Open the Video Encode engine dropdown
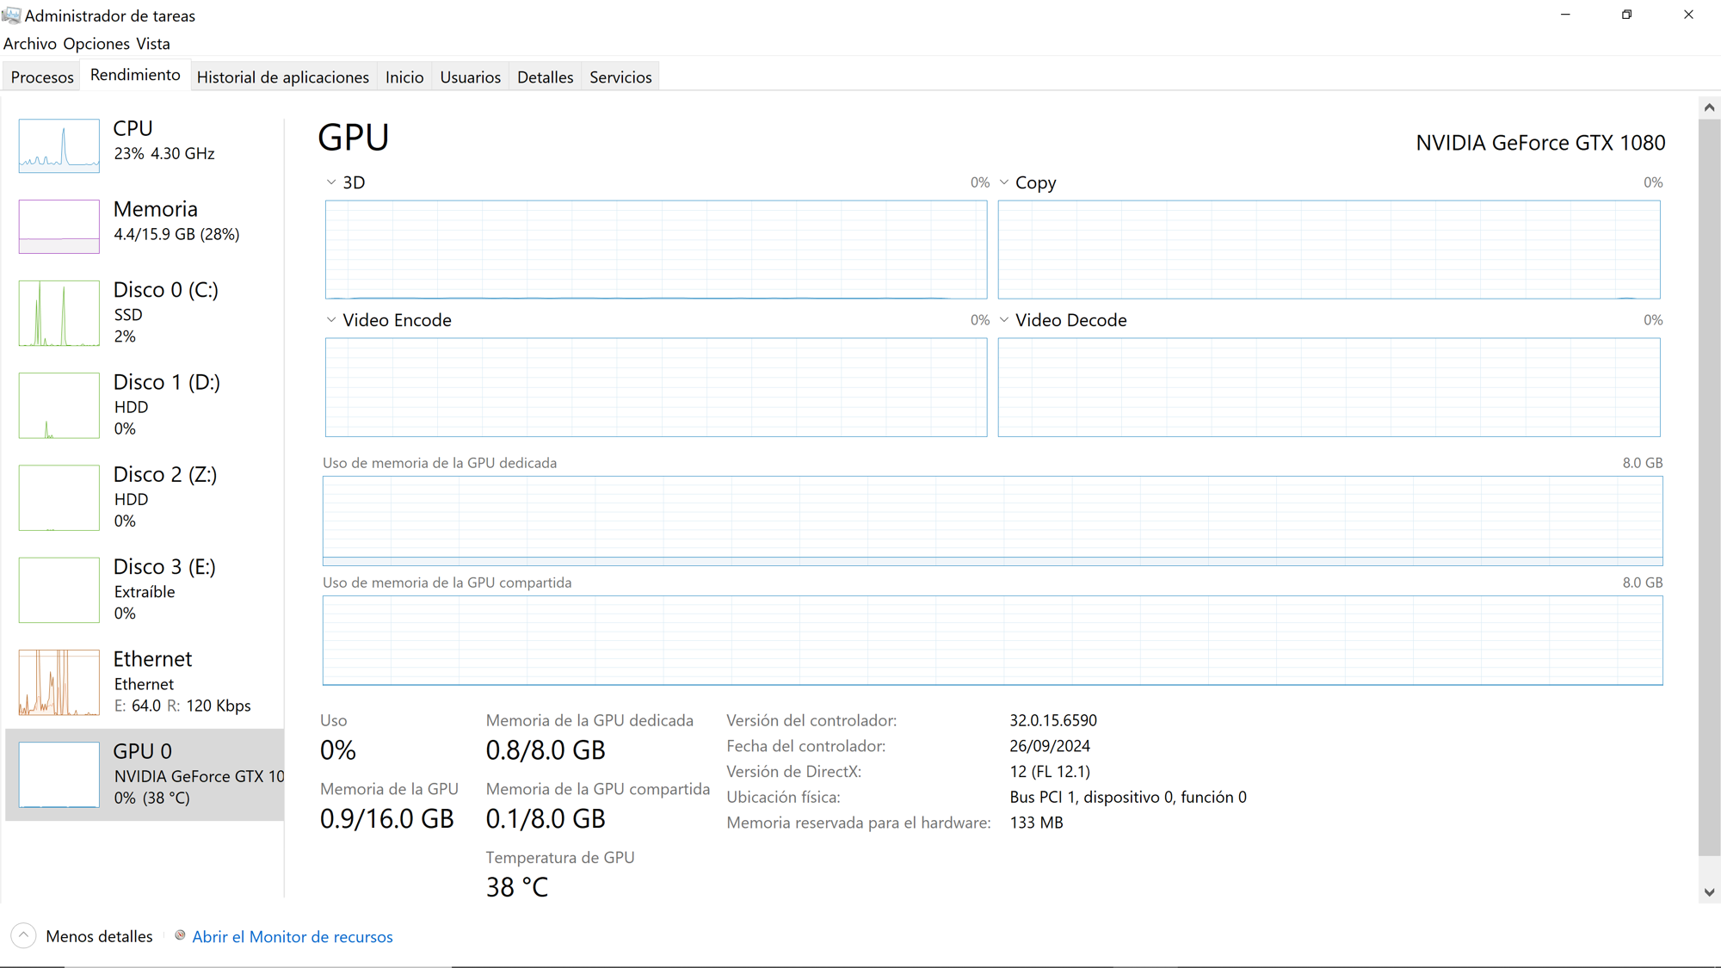This screenshot has height=968, width=1721. pos(331,320)
